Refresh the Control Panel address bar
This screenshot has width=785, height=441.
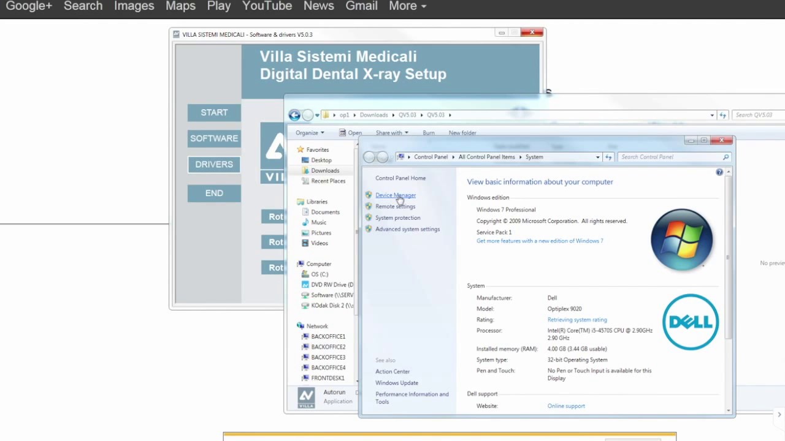click(608, 157)
